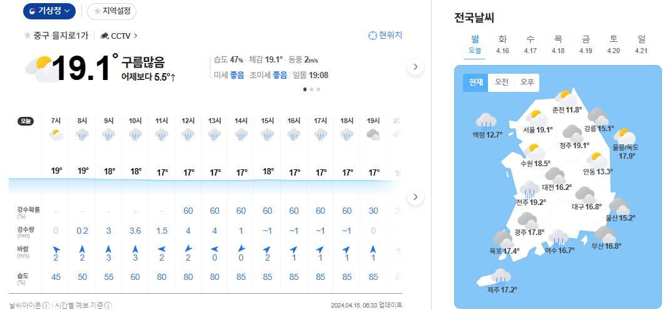Select third dot of summary carousel
This screenshot has height=310, width=665.
pos(318,89)
